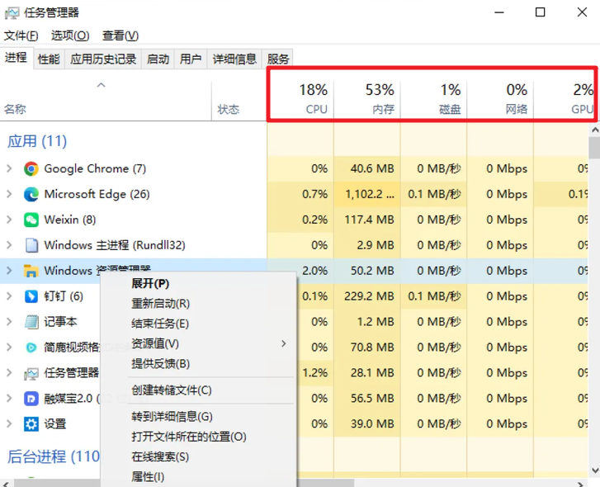Click the vertical scrollbar down arrow
The width and height of the screenshot is (600, 487).
tap(595, 471)
